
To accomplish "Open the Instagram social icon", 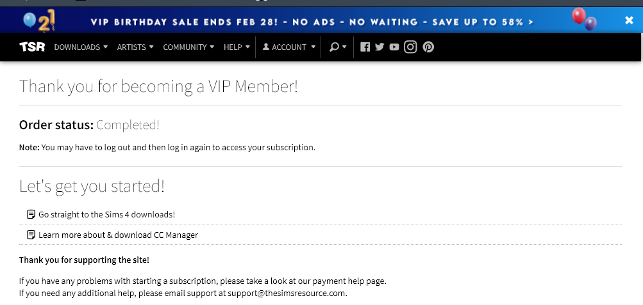I will point(410,47).
